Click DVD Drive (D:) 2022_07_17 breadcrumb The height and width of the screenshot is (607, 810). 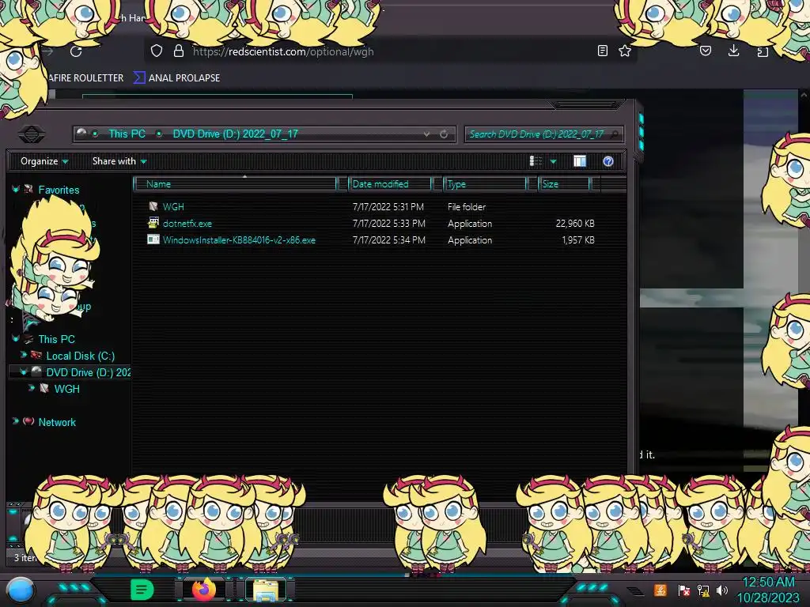click(x=235, y=134)
